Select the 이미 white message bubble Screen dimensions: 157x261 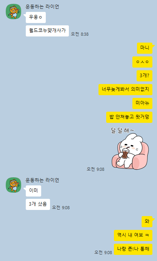click(33, 191)
